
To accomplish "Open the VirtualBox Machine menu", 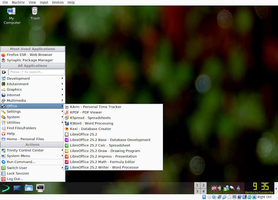I will point(18,2).
